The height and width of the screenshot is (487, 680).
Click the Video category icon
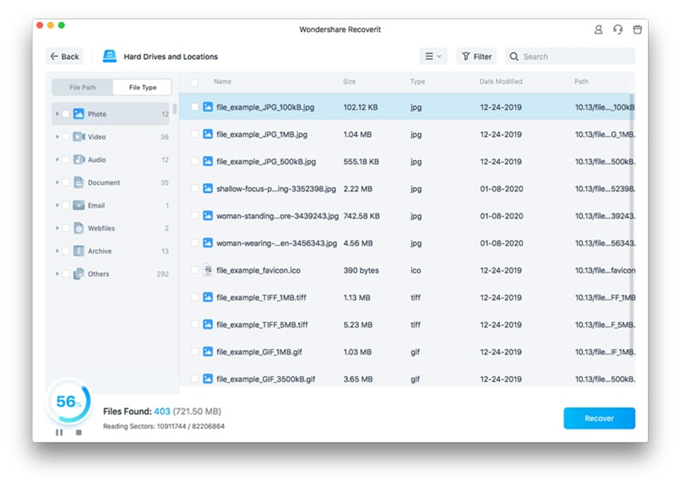pos(78,137)
